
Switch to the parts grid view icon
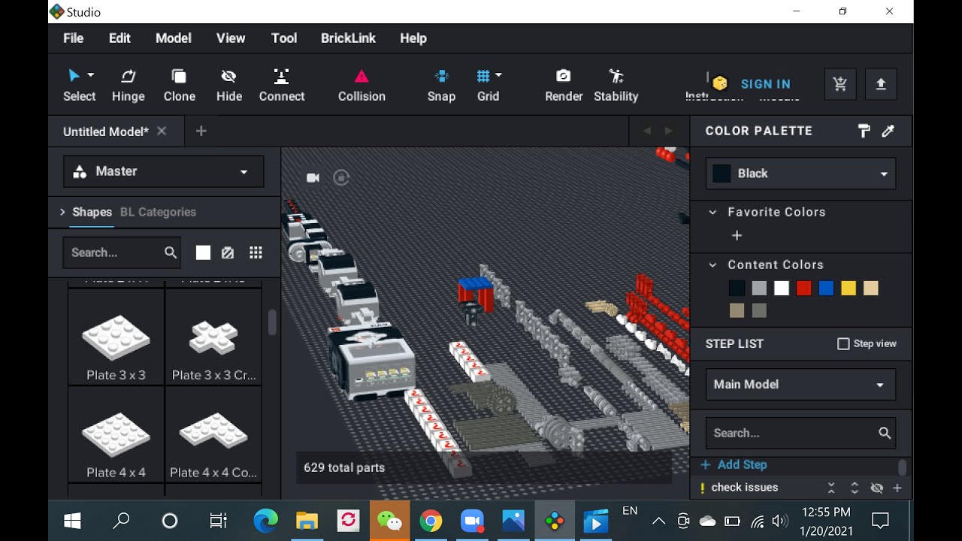(256, 252)
